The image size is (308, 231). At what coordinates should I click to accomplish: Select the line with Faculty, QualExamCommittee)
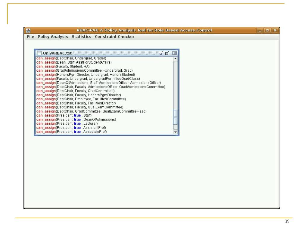point(80,107)
